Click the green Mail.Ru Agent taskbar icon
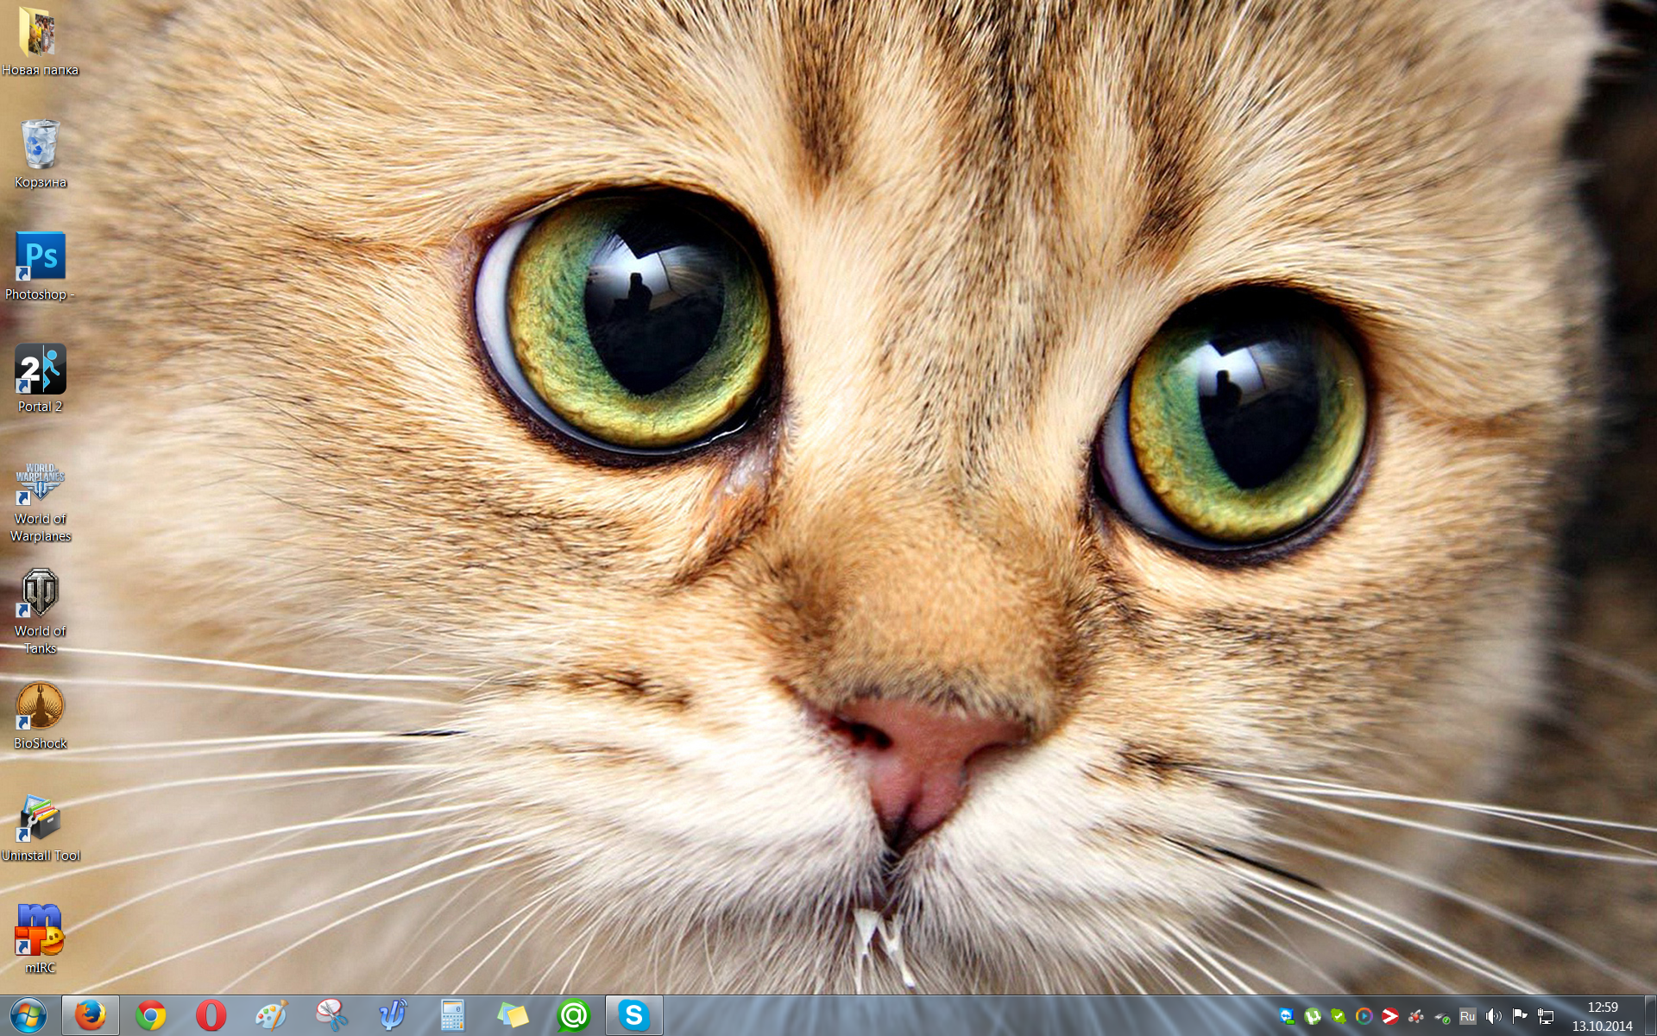The height and width of the screenshot is (1036, 1657). 573,1015
